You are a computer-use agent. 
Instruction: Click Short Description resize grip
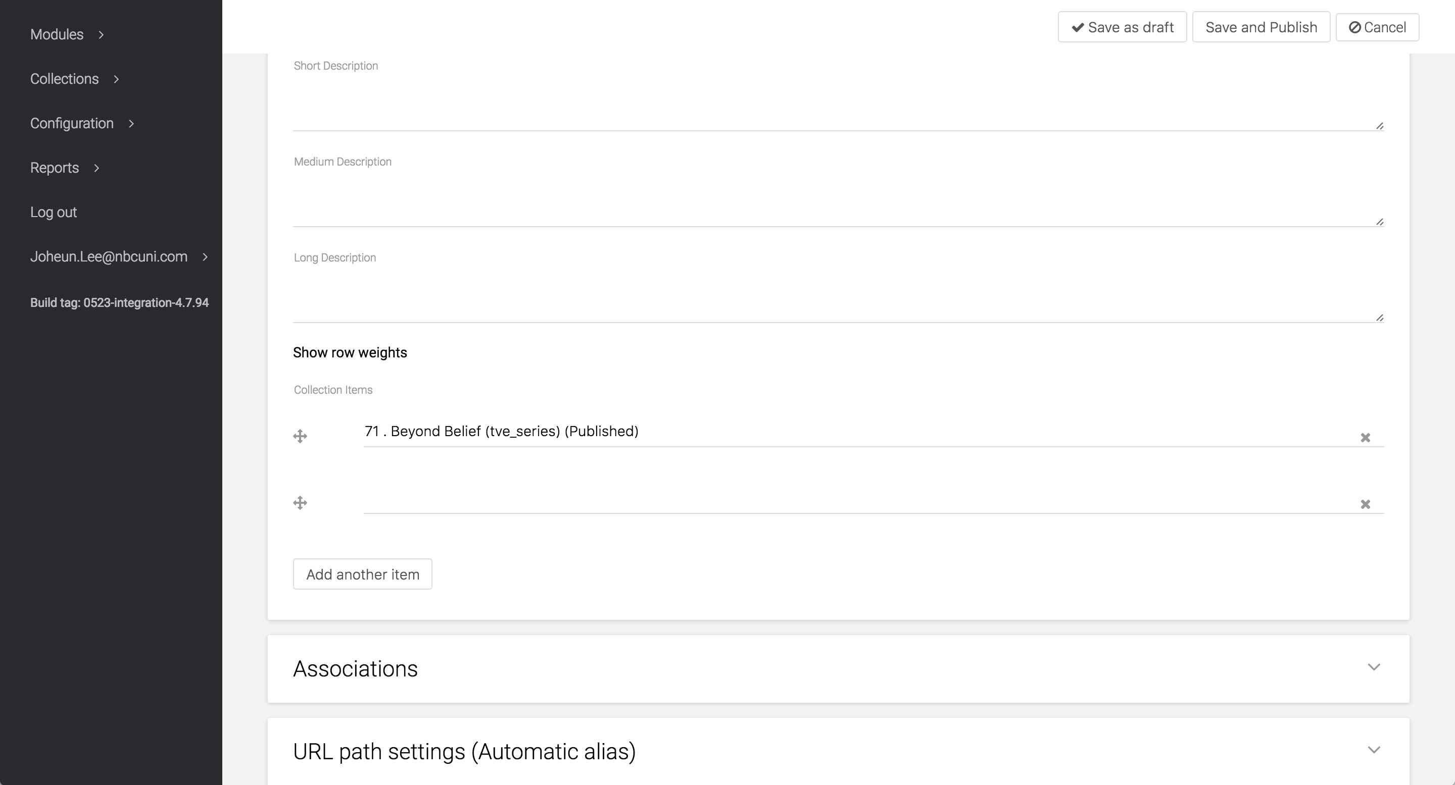click(x=1379, y=126)
